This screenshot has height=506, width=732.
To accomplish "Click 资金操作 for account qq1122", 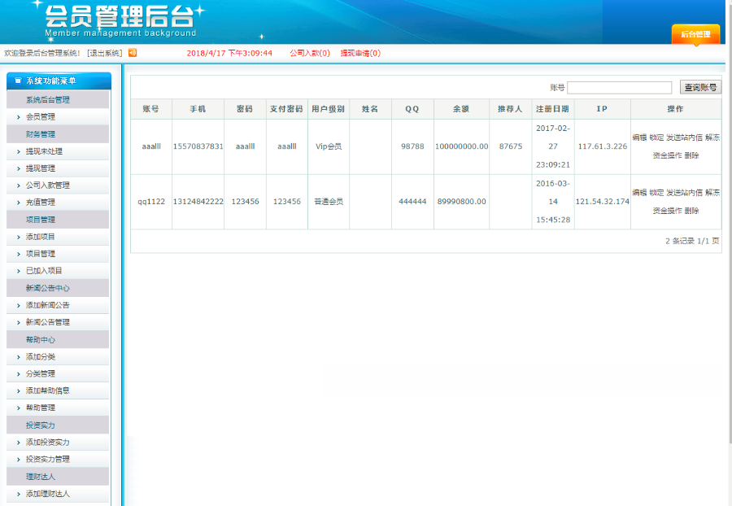I will (x=667, y=211).
